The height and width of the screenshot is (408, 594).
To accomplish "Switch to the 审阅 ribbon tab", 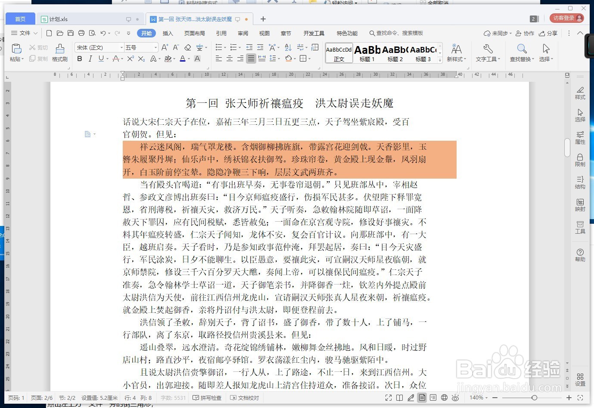I will pos(243,33).
